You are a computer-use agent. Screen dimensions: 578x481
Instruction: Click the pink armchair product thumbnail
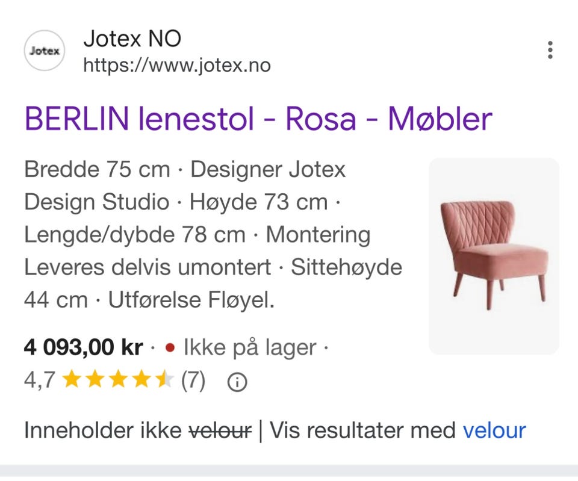click(494, 255)
